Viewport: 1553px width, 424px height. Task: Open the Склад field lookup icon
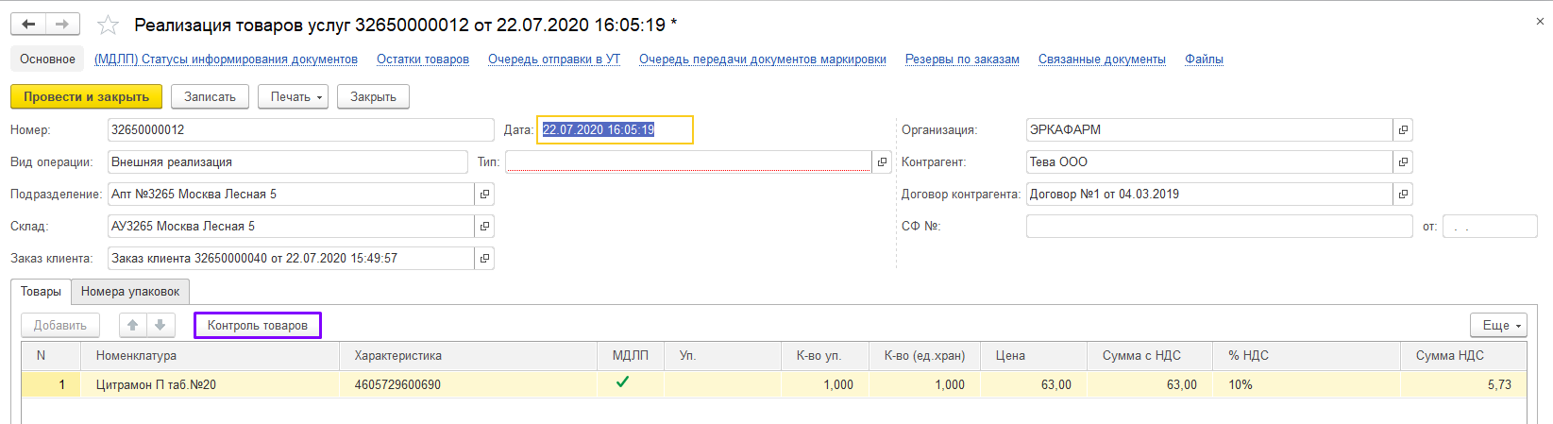pos(484,227)
